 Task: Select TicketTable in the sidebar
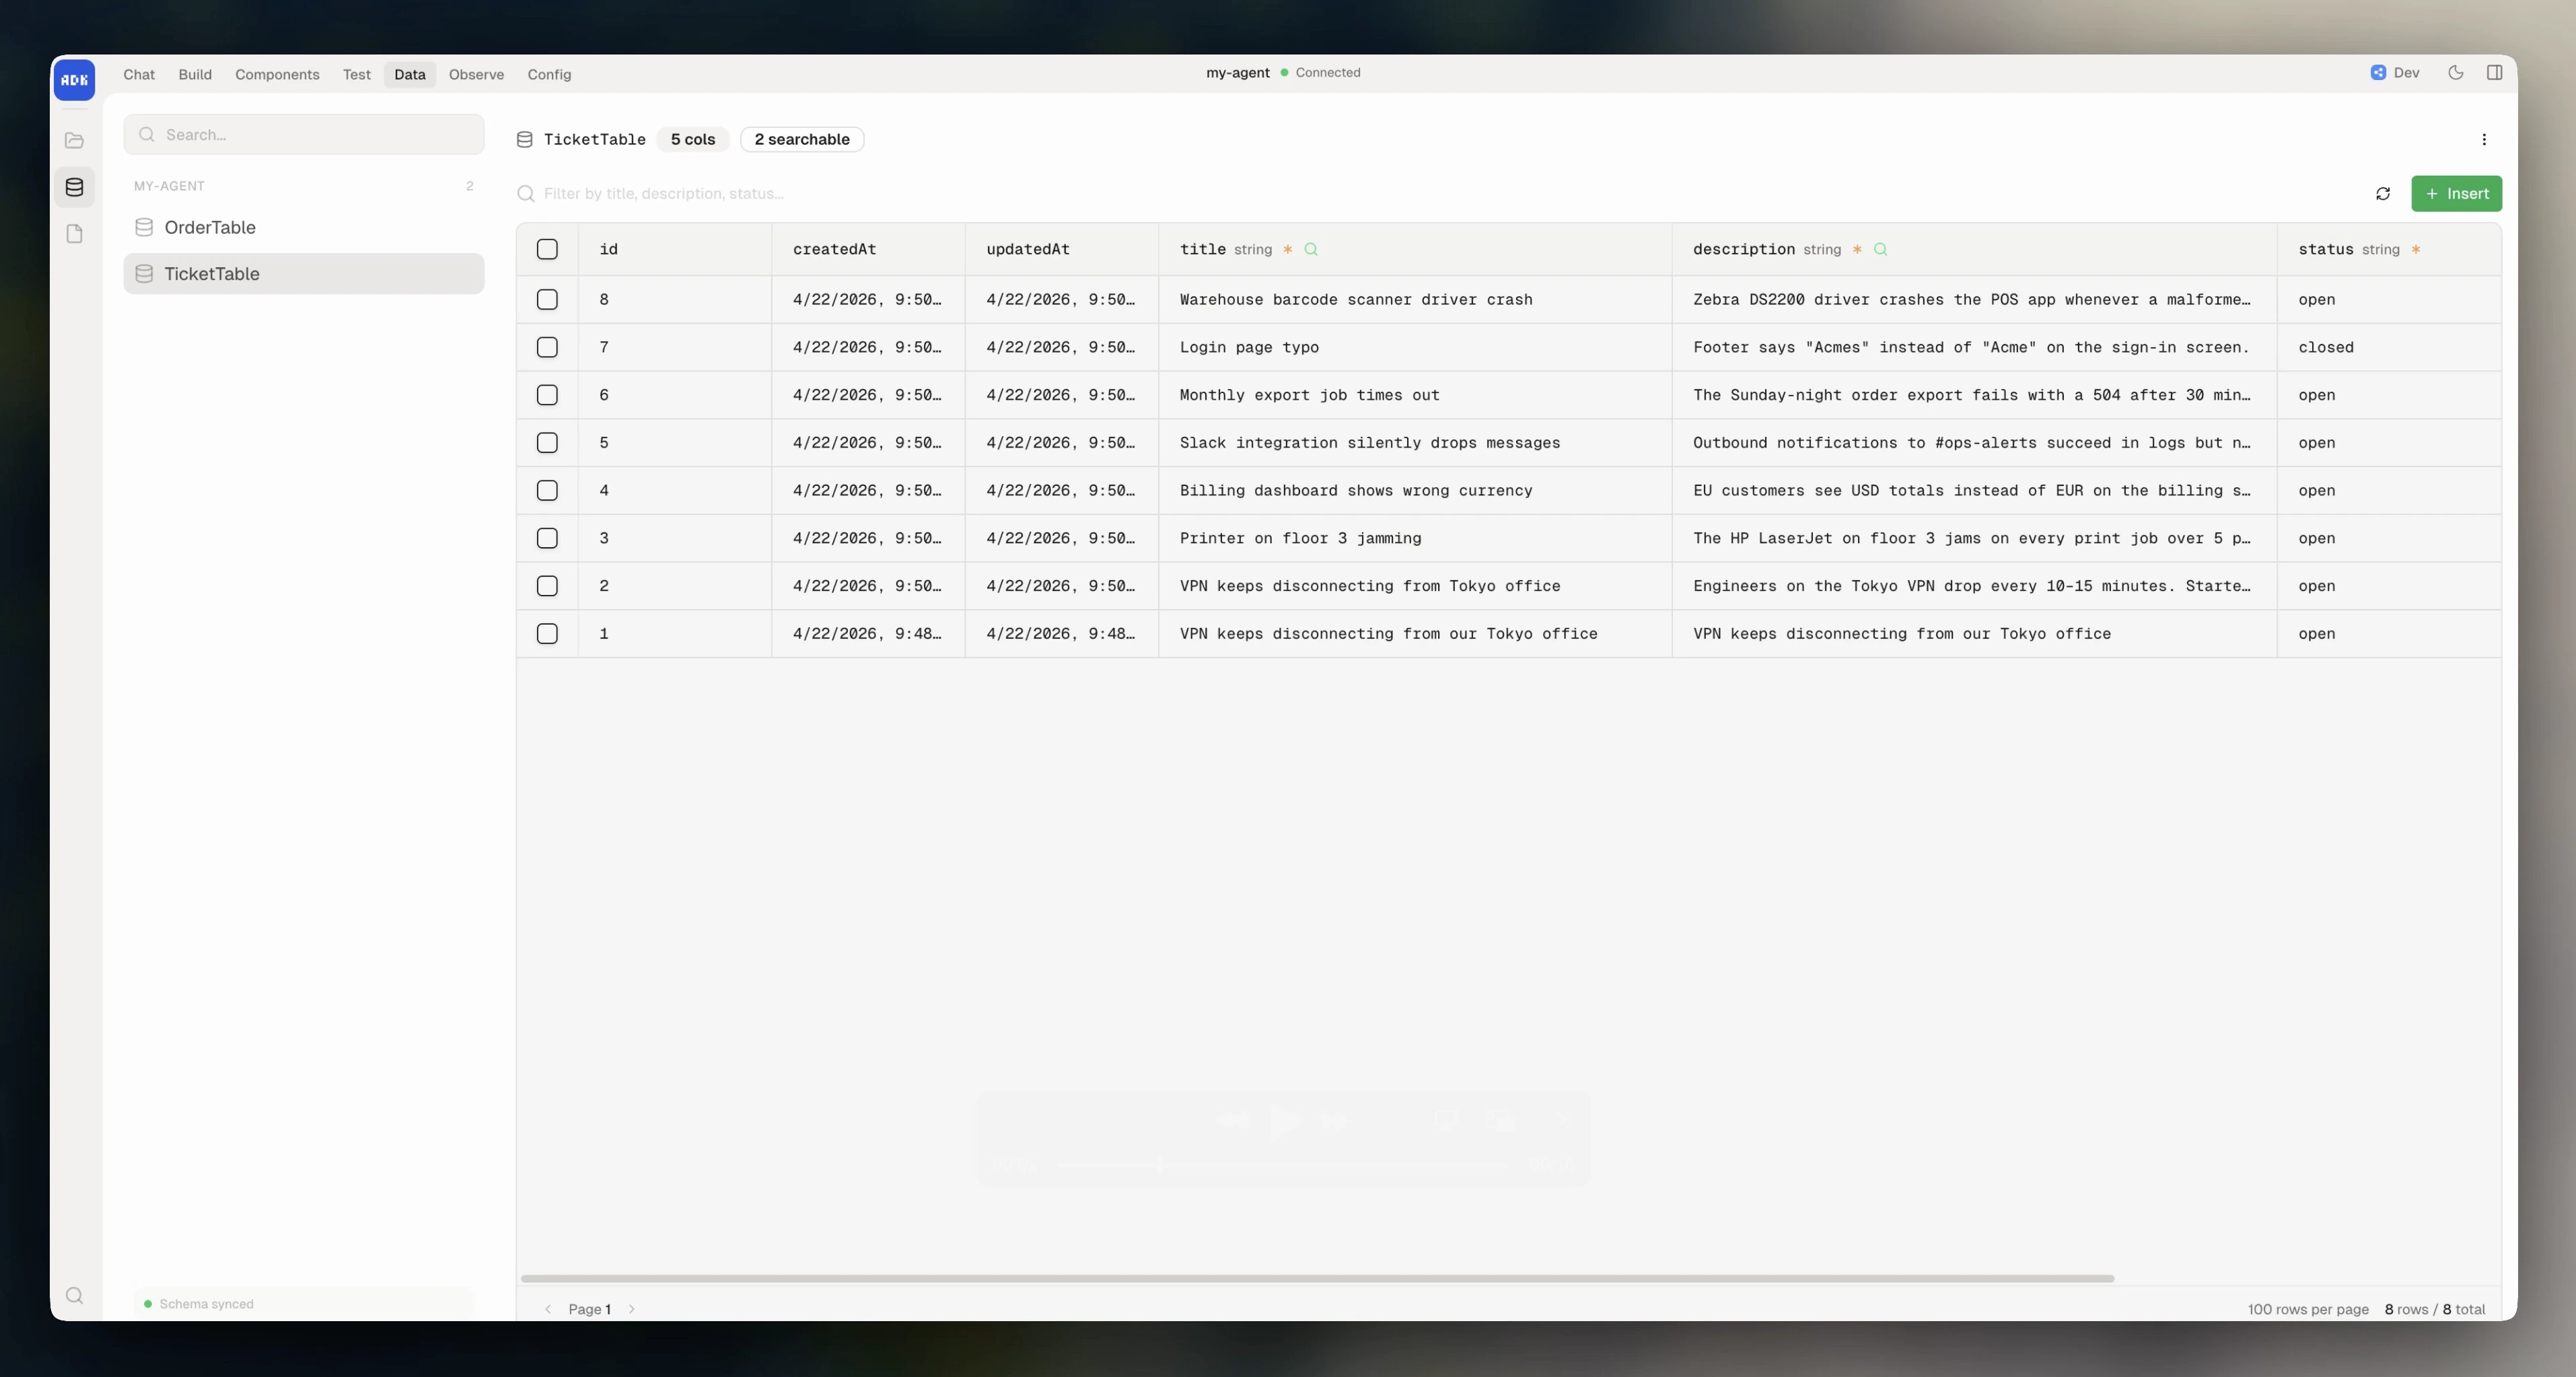(x=304, y=274)
